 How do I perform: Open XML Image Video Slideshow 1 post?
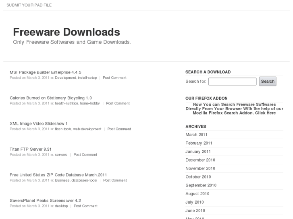click(x=39, y=124)
